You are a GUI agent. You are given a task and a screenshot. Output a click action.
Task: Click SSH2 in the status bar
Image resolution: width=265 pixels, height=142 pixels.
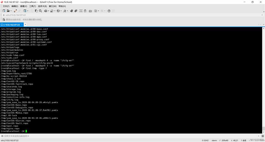(x=205, y=140)
